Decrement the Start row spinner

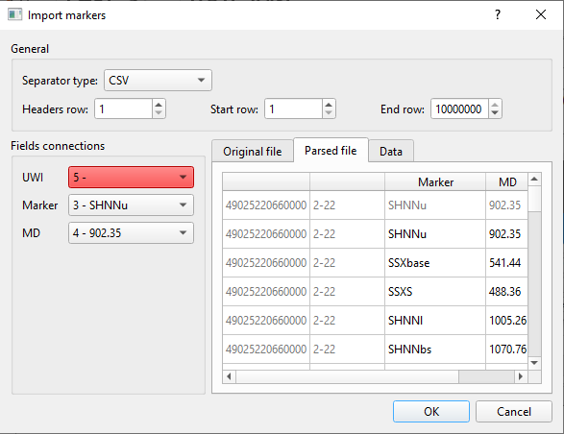[x=329, y=113]
